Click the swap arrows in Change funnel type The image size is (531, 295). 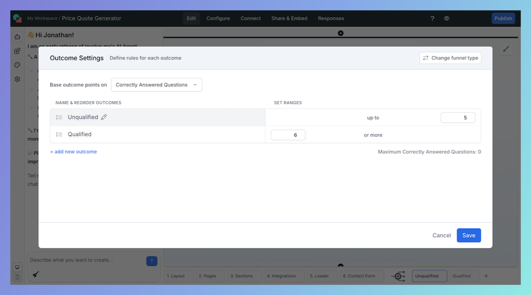tap(425, 58)
